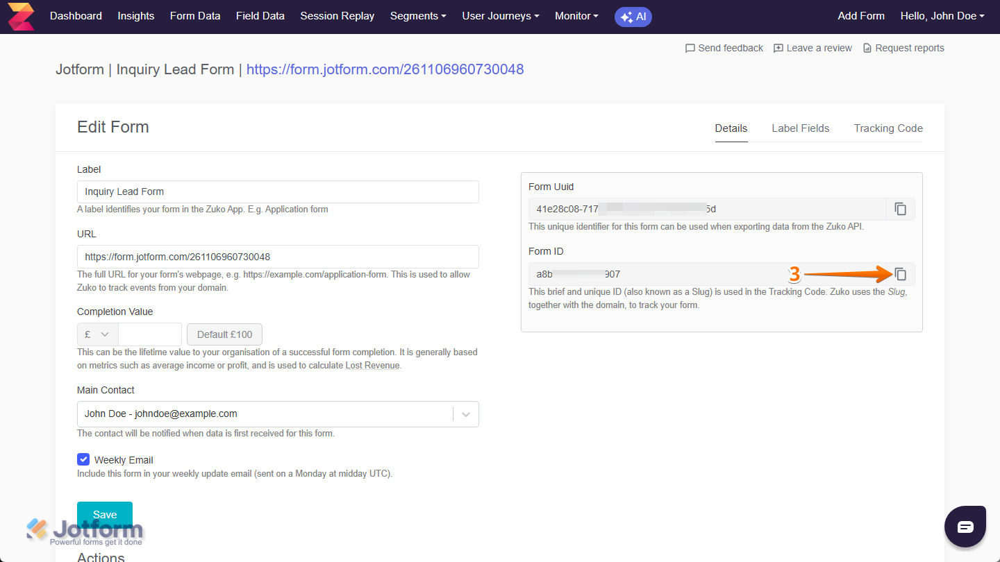Image resolution: width=1000 pixels, height=562 pixels.
Task: Open the Label Fields tab
Action: [800, 128]
